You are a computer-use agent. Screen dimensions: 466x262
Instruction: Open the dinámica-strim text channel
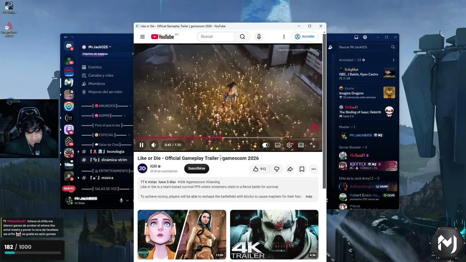[x=107, y=160]
